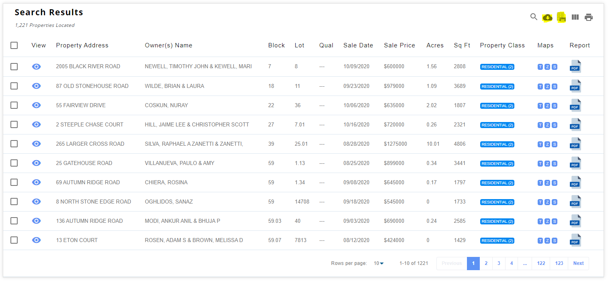The image size is (612, 283).
Task: Click Sq Ft value 4806
Action: 460,144
